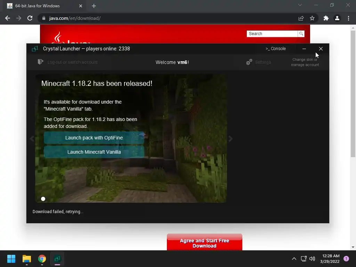This screenshot has width=356, height=267.
Task: Open File Explorer from taskbar
Action: pyautogui.click(x=26, y=259)
